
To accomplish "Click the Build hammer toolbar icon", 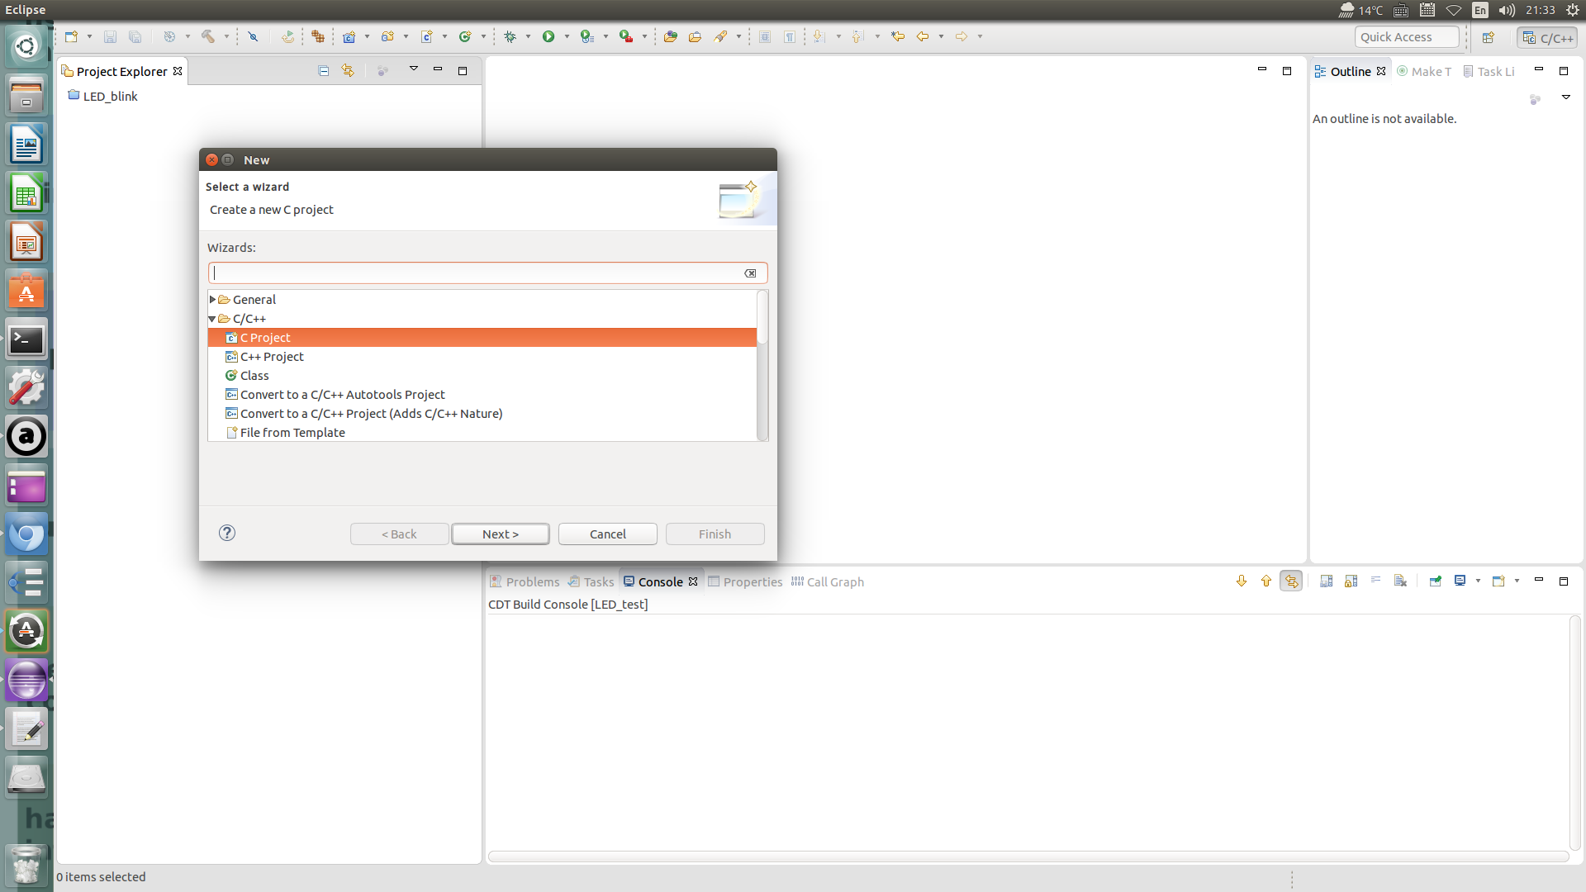I will 208,36.
